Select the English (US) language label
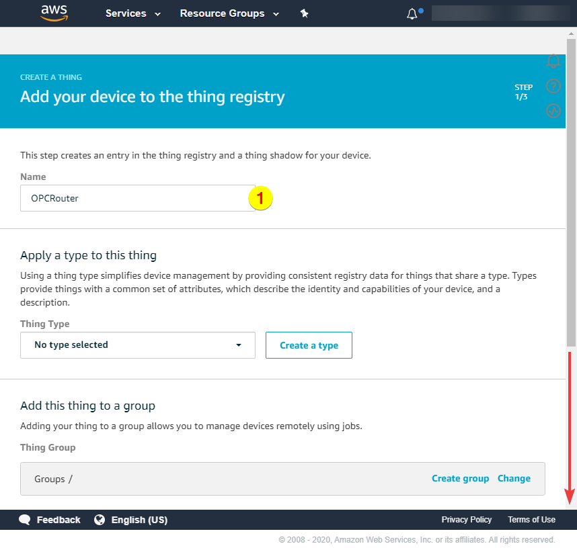The height and width of the screenshot is (550, 577). pos(139,520)
